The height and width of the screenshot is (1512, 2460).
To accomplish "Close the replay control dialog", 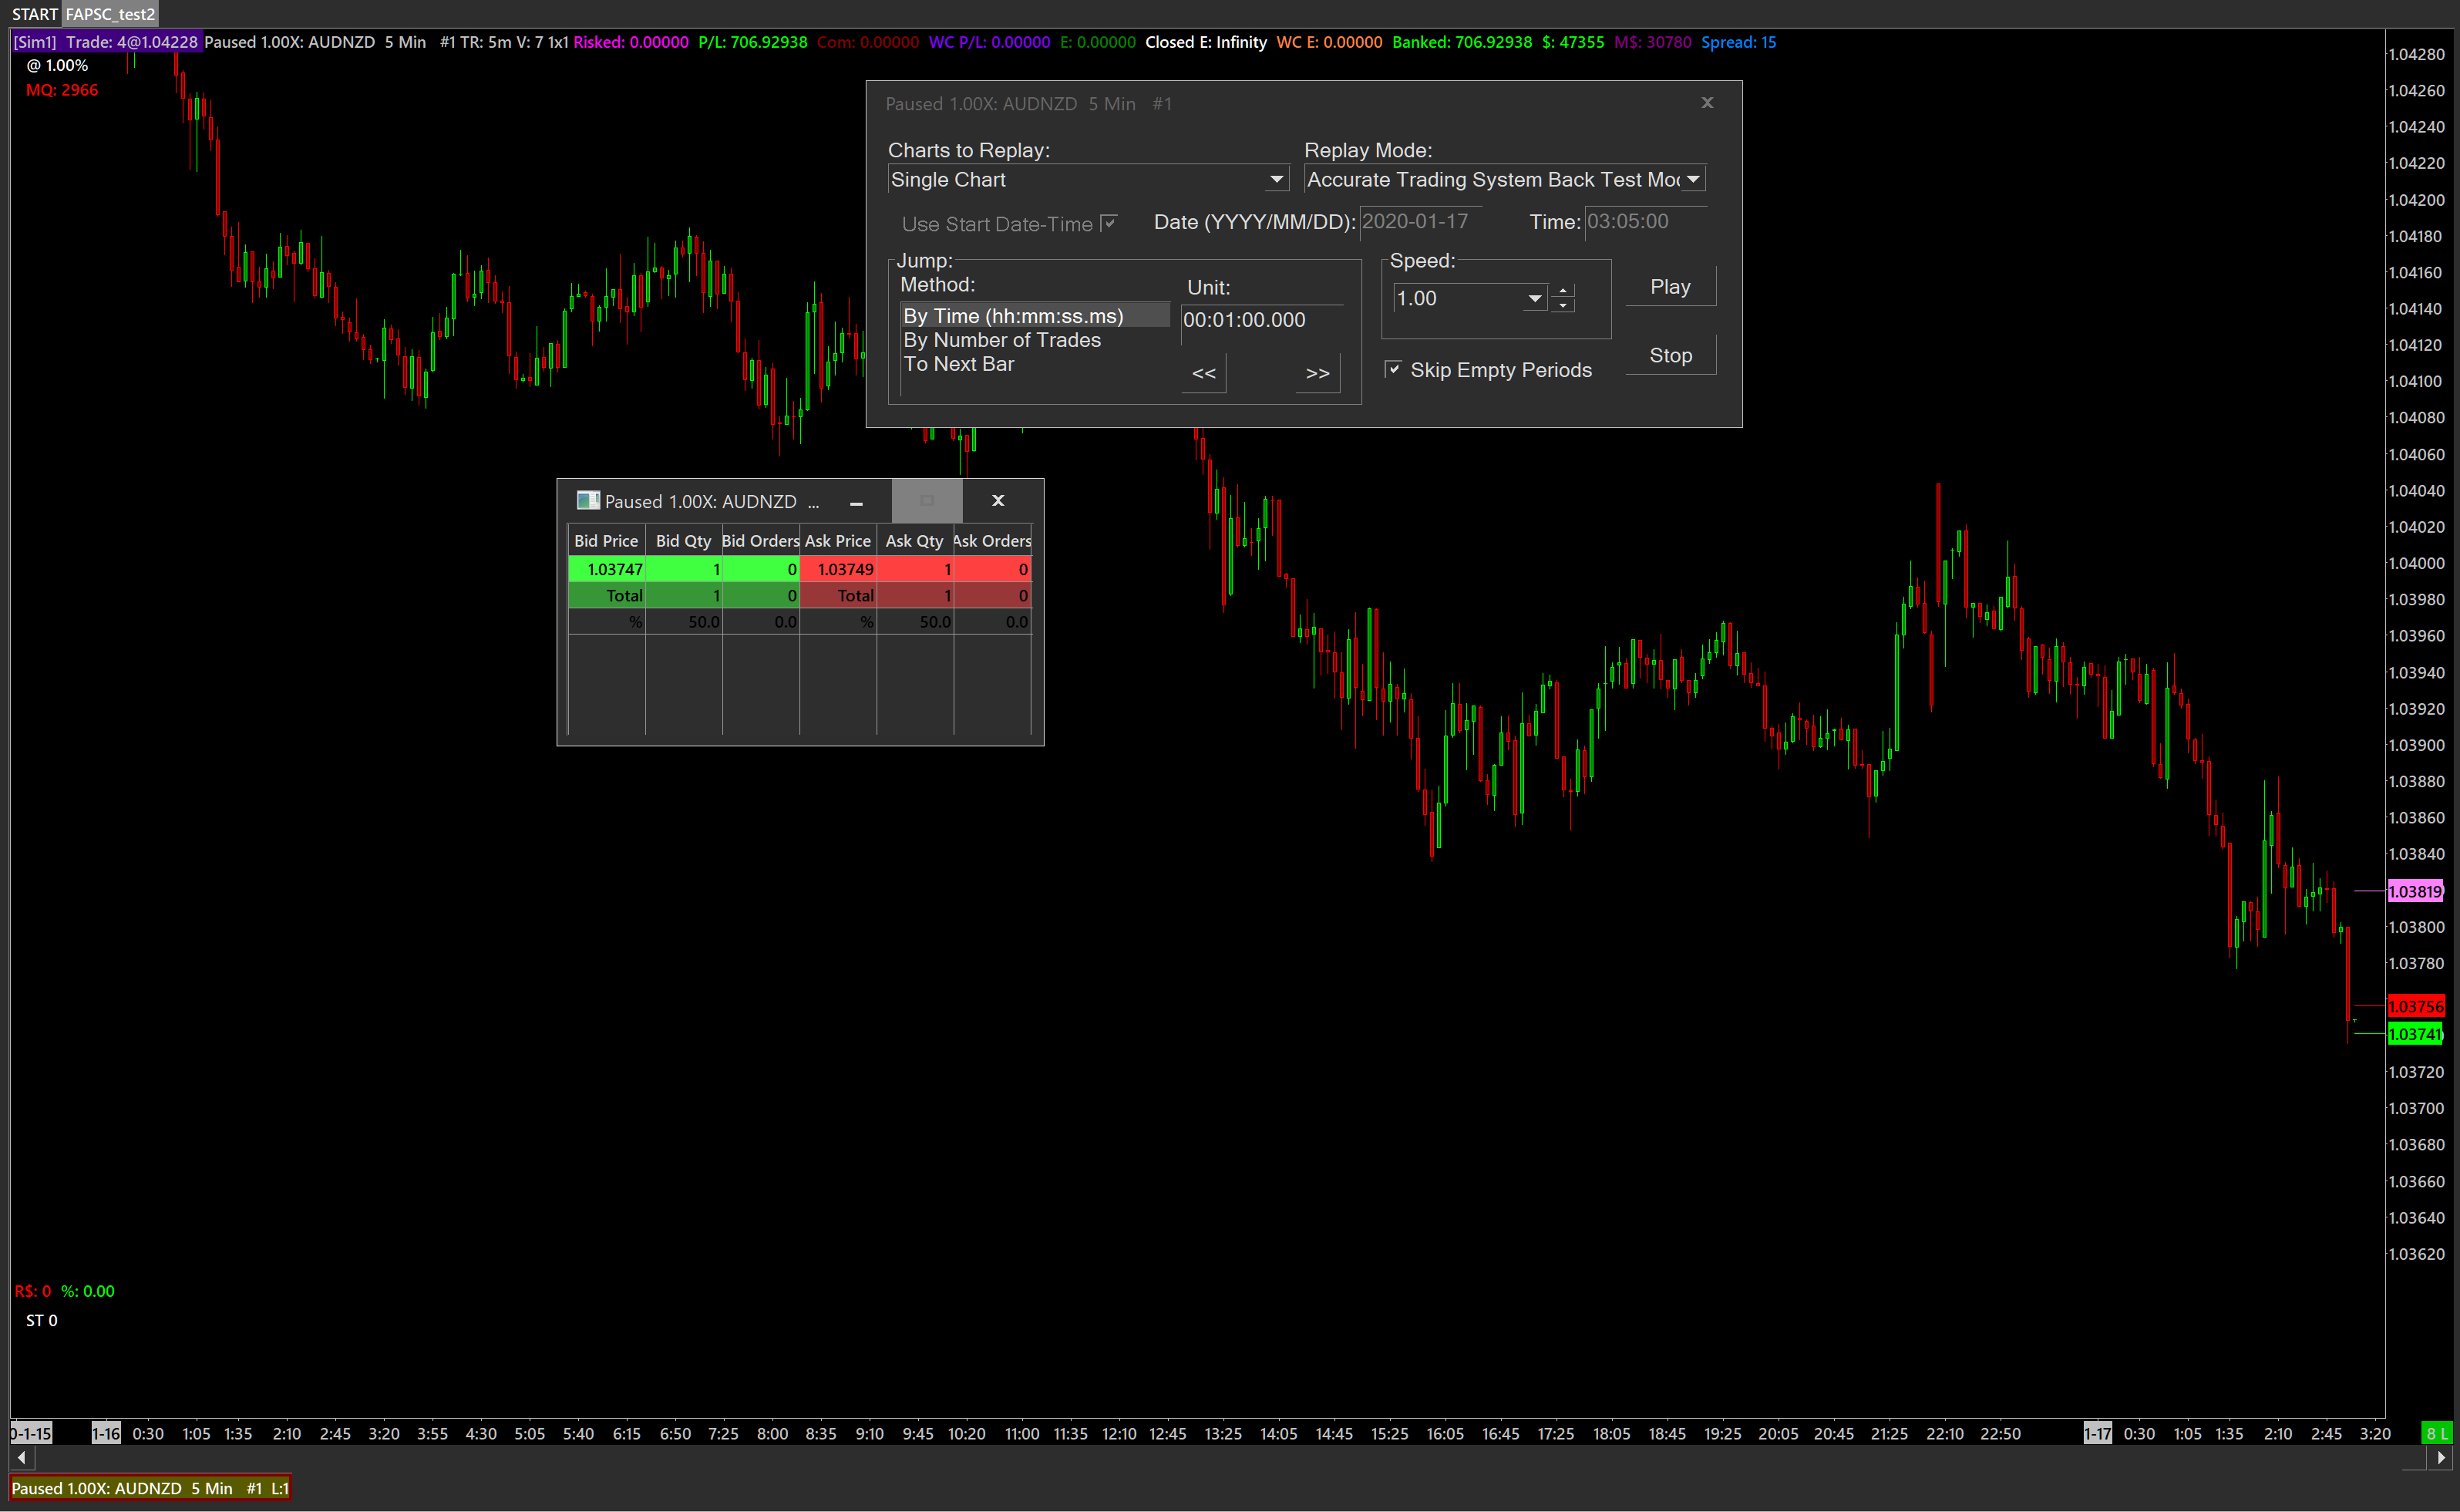I will coord(1708,103).
